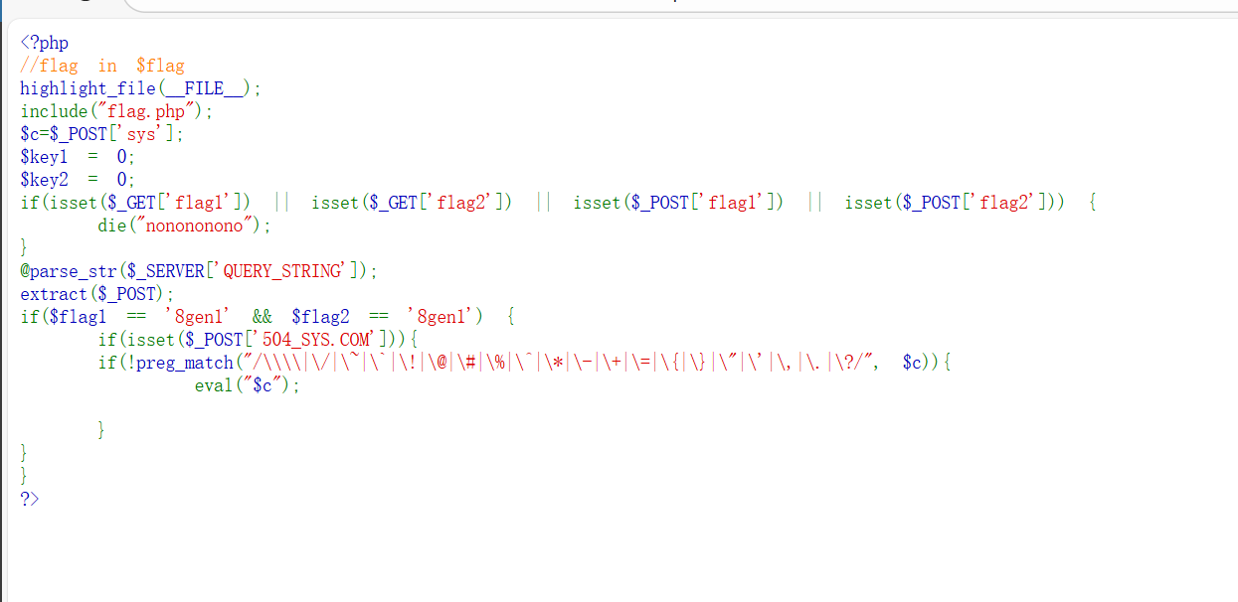Click the extract($_POST) line
This screenshot has height=602, width=1238.
click(97, 294)
